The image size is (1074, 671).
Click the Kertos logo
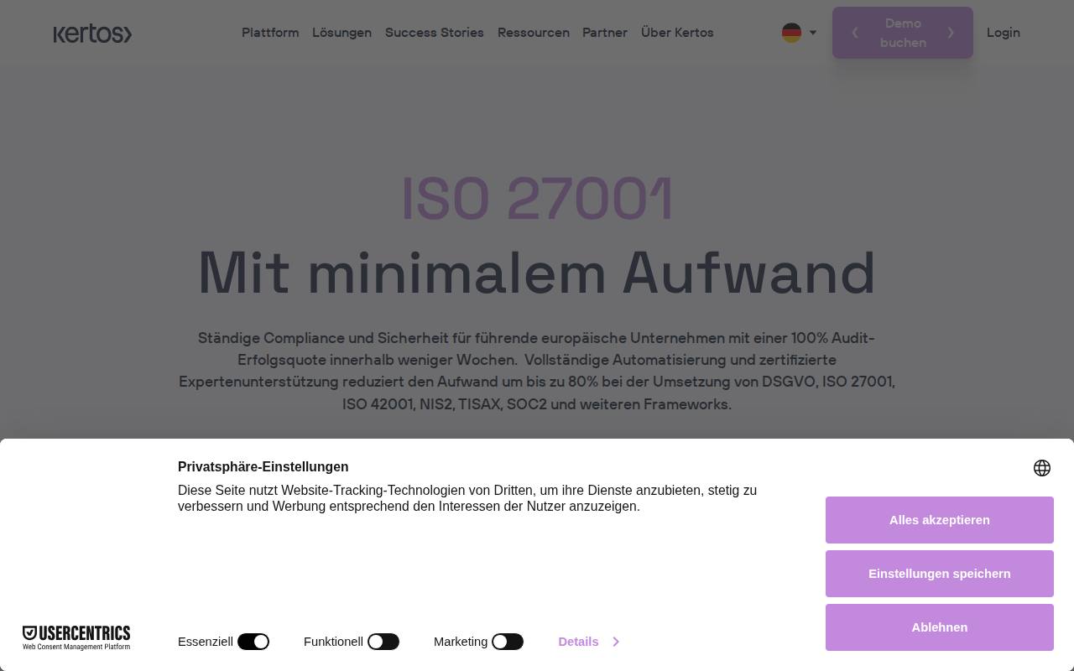click(x=92, y=34)
